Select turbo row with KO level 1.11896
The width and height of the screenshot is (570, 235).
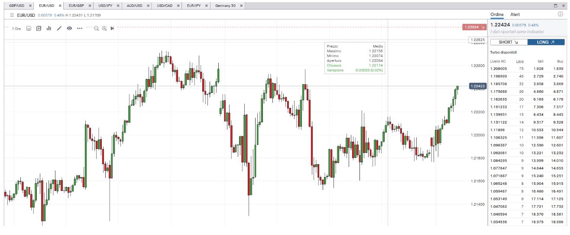[527, 130]
